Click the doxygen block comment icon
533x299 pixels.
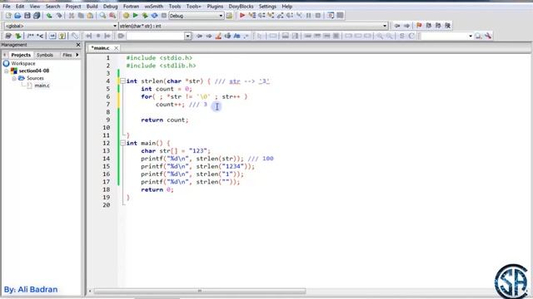(x=30, y=36)
